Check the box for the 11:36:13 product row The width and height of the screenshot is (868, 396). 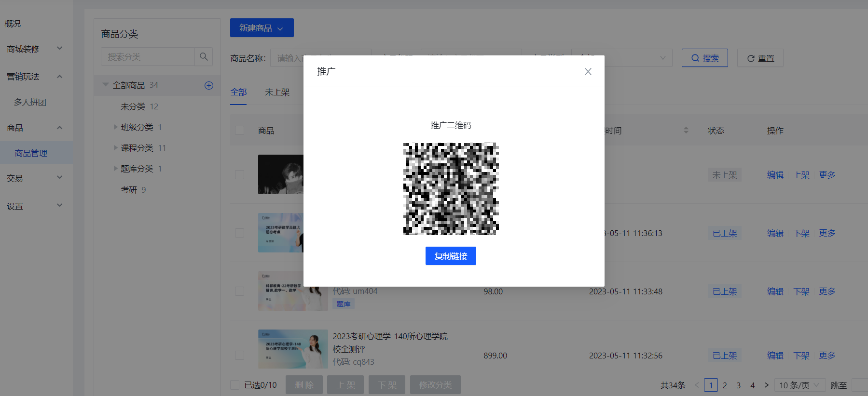pos(239,233)
